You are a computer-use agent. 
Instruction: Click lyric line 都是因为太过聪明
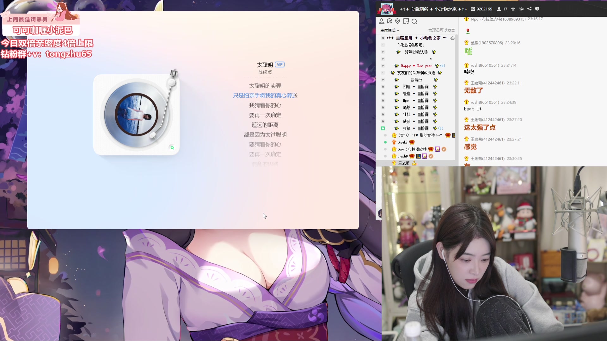(x=265, y=135)
